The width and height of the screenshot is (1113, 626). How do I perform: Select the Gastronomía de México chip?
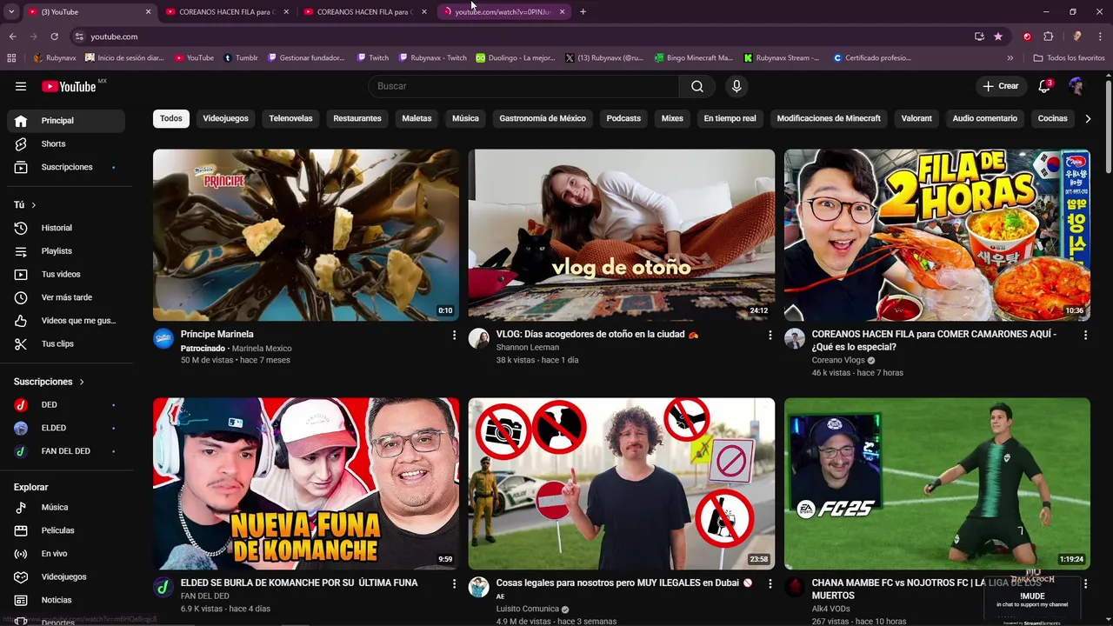pos(543,118)
